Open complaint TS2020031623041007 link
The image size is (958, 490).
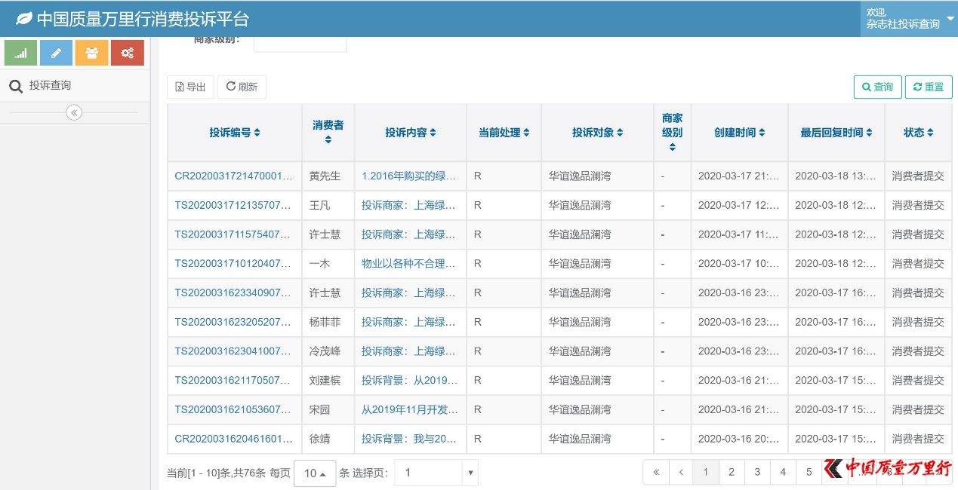click(234, 351)
